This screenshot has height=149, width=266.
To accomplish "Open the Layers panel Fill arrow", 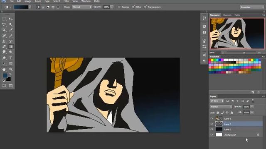I will coord(252,113).
